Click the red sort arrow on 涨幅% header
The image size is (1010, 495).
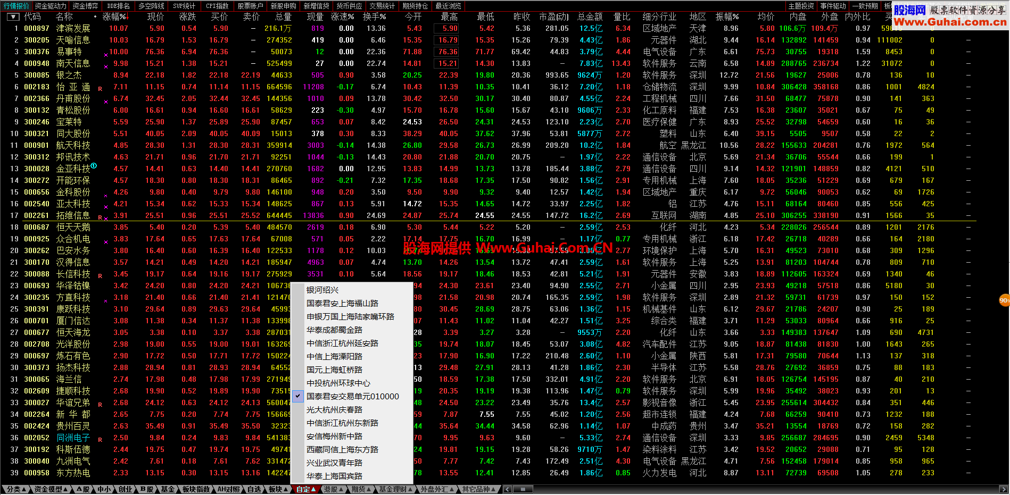tap(128, 17)
